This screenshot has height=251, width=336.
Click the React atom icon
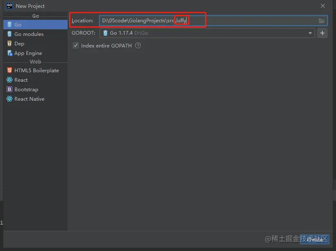[9, 80]
